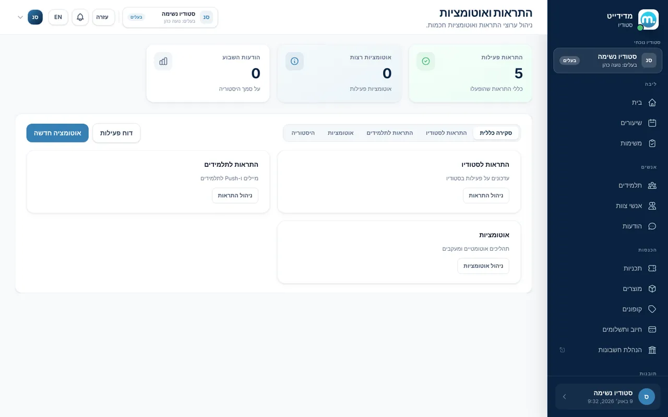Click the subtitle ניהול ערוצי התראות ואוטומציות חכמות
Image resolution: width=668 pixels, height=417 pixels.
pyautogui.click(x=479, y=25)
